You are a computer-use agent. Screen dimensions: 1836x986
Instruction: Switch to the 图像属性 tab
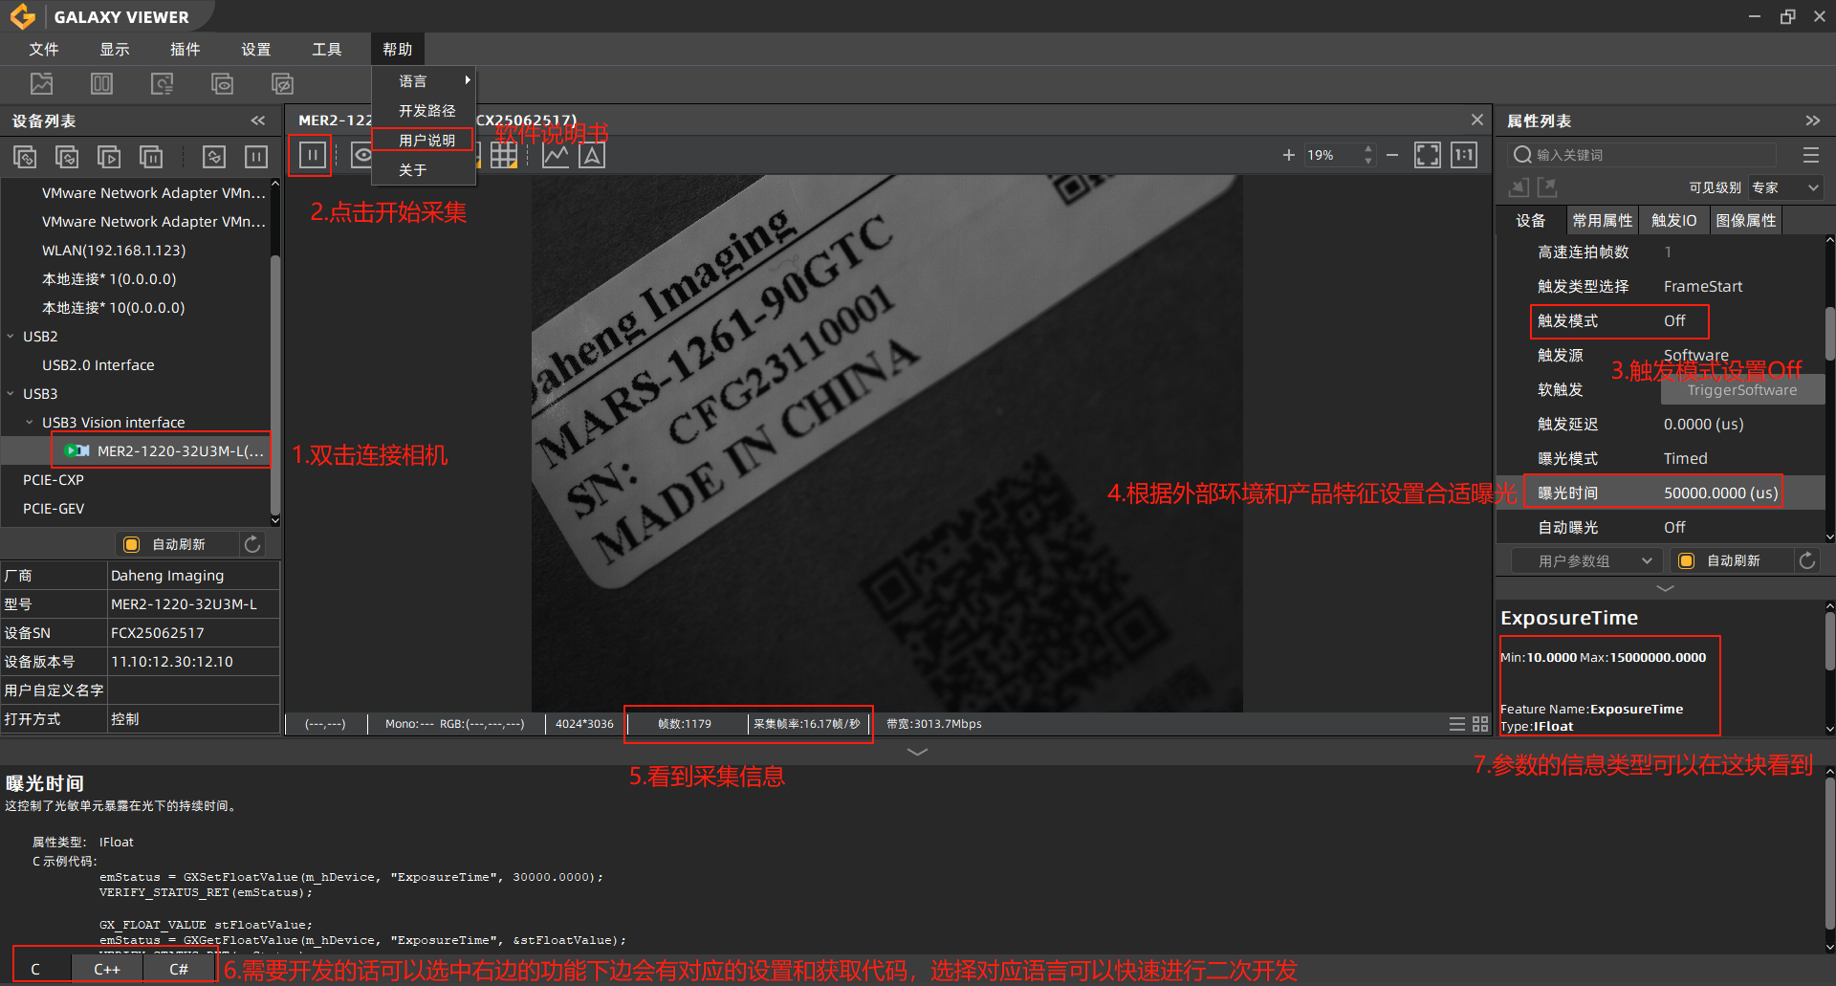(1746, 221)
